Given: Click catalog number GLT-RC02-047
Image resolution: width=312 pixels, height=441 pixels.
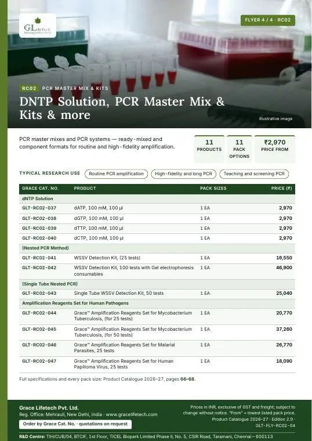Looking at the screenshot, I should 39,361.
